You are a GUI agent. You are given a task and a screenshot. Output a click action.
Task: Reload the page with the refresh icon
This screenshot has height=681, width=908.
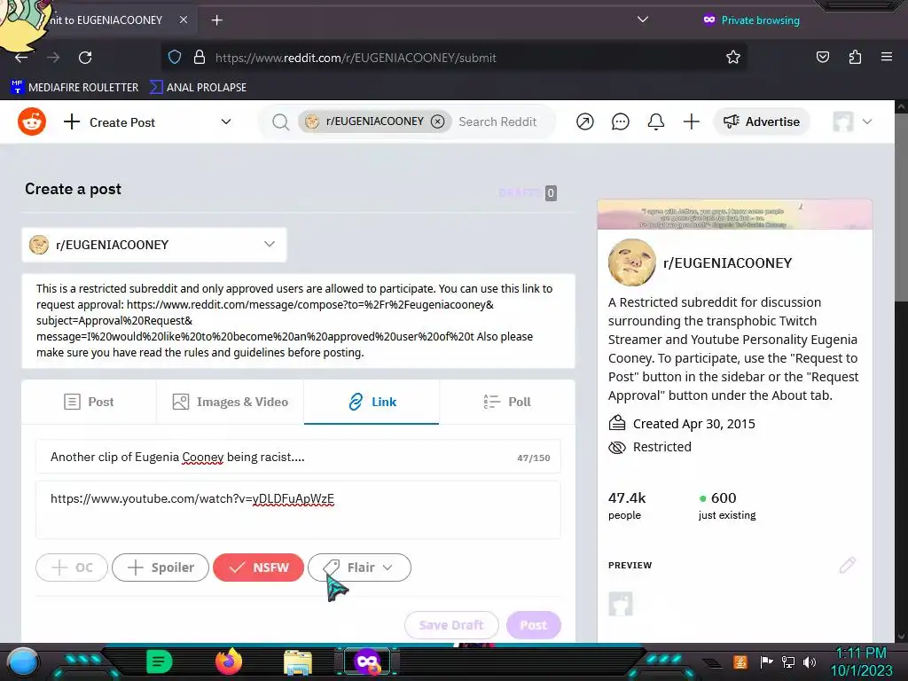pos(85,58)
